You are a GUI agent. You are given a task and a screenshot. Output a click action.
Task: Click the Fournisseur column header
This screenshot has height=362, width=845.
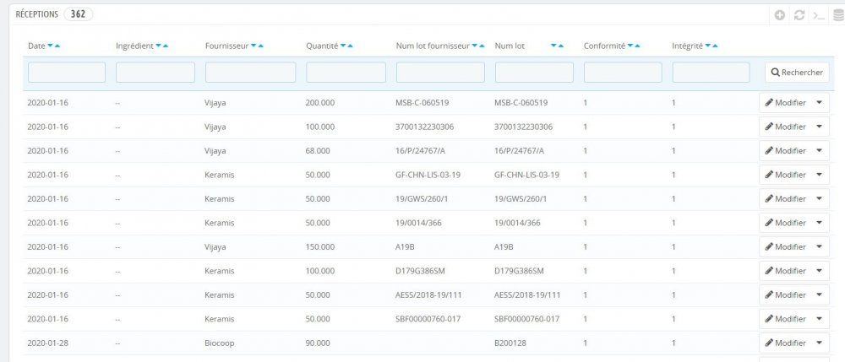point(226,46)
